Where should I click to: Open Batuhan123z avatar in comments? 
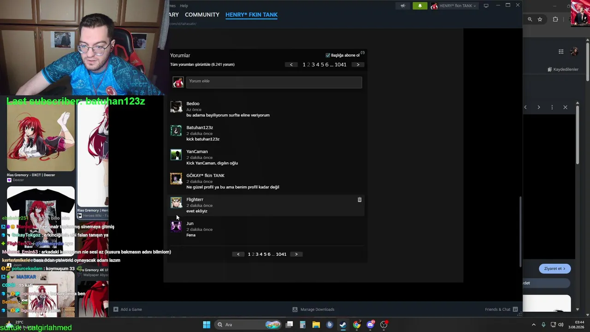[x=176, y=130]
